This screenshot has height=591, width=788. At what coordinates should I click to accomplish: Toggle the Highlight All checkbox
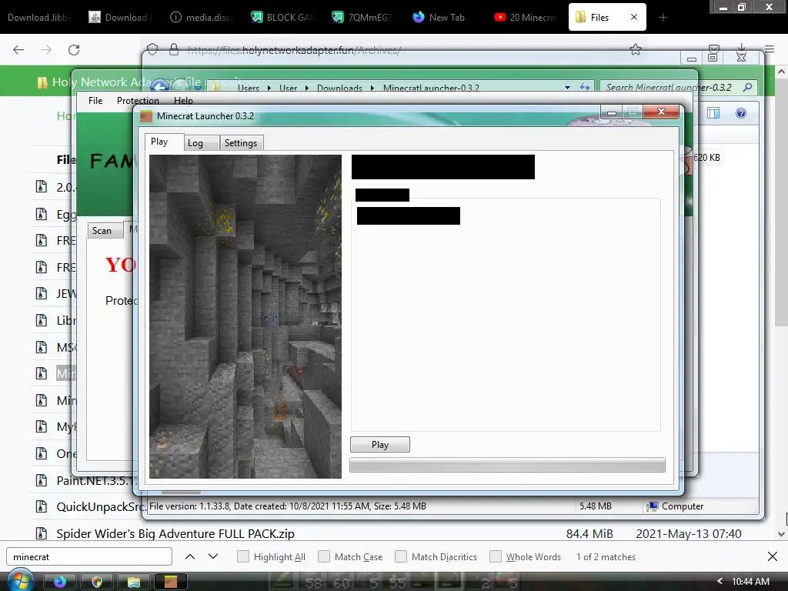coord(243,556)
